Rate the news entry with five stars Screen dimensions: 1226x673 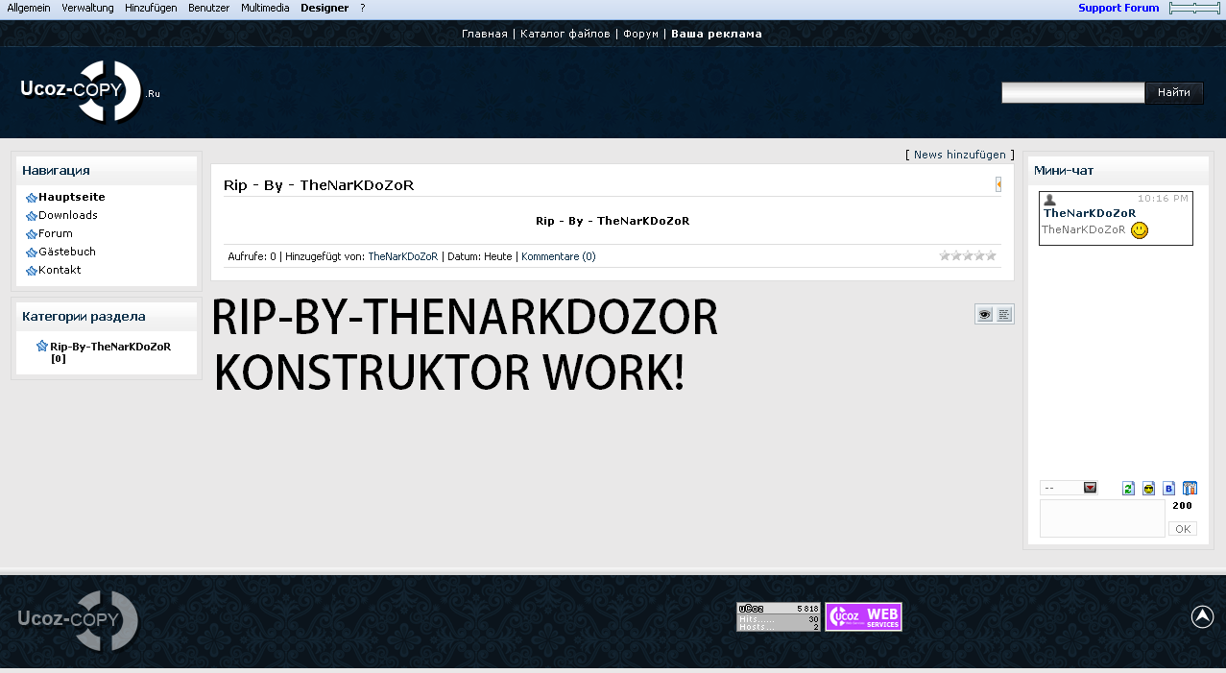(991, 255)
